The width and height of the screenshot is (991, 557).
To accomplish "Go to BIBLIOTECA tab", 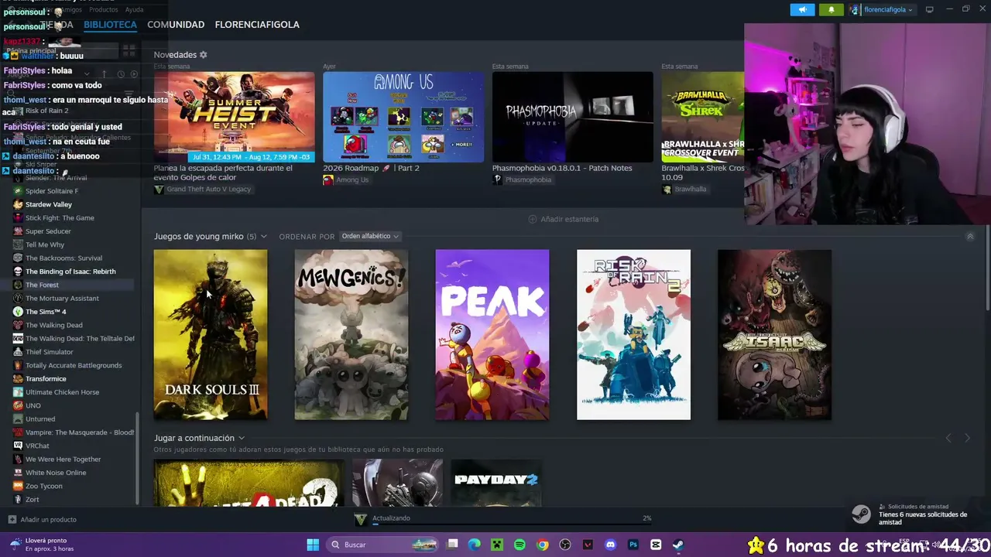I will (110, 25).
